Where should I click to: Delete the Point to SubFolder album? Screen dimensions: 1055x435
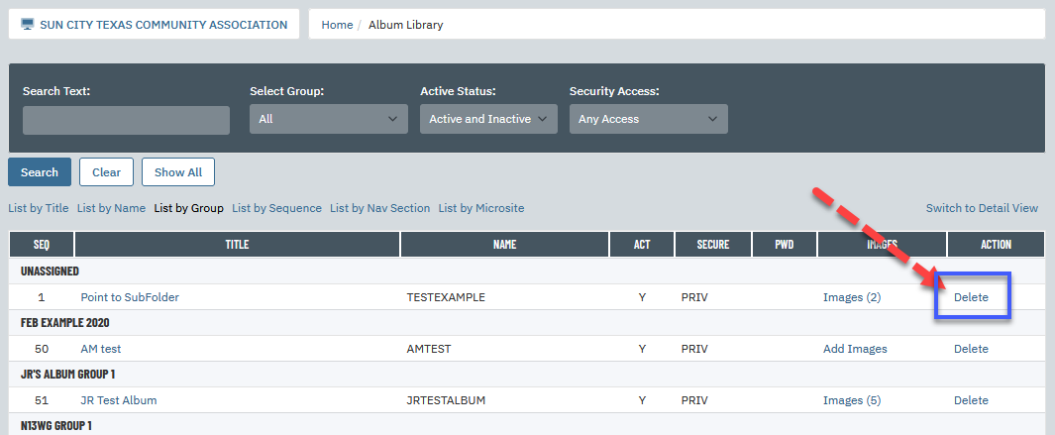(x=971, y=297)
